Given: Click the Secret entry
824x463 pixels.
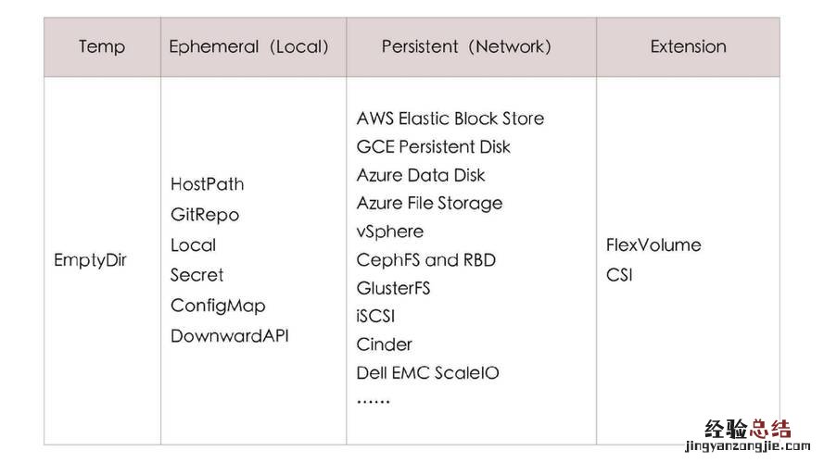Looking at the screenshot, I should click(x=197, y=275).
